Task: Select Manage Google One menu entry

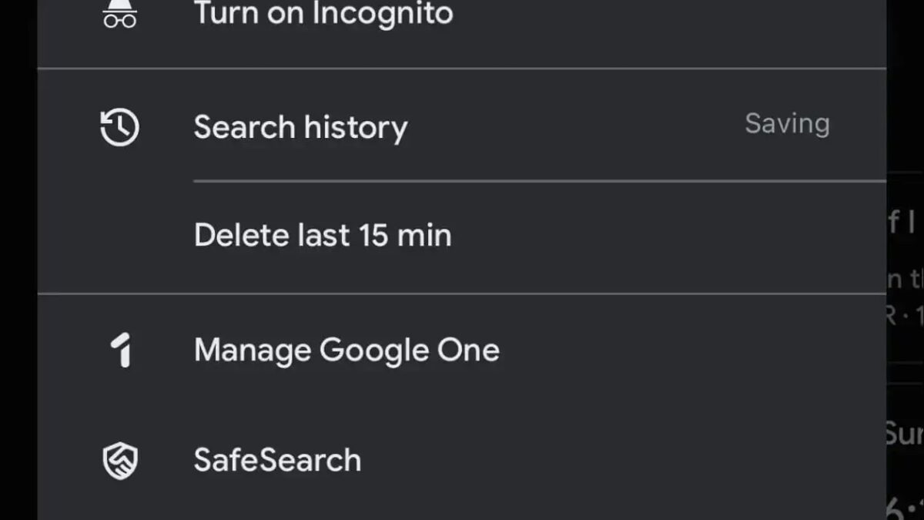Action: click(x=347, y=350)
